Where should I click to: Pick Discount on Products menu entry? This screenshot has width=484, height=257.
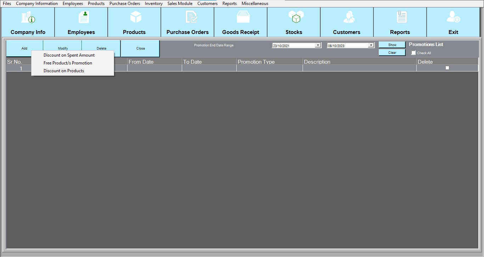click(64, 71)
